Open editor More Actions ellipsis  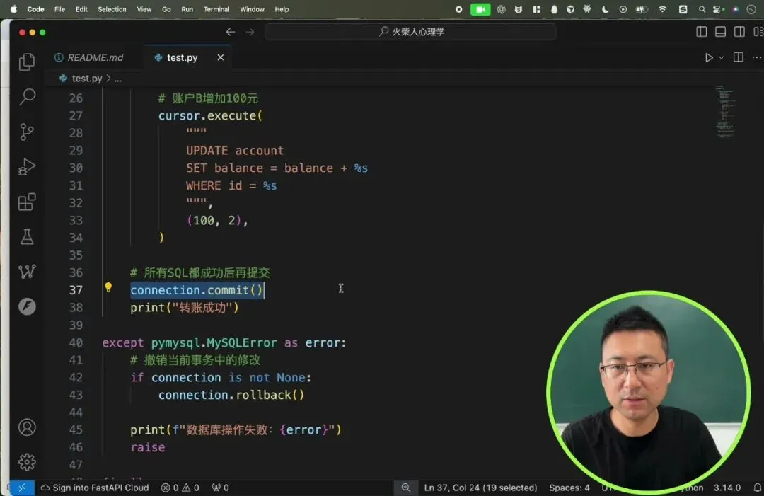756,57
